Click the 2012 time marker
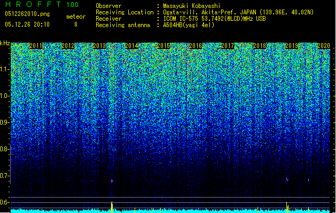336x213 pixels. pyautogui.click(x=68, y=46)
